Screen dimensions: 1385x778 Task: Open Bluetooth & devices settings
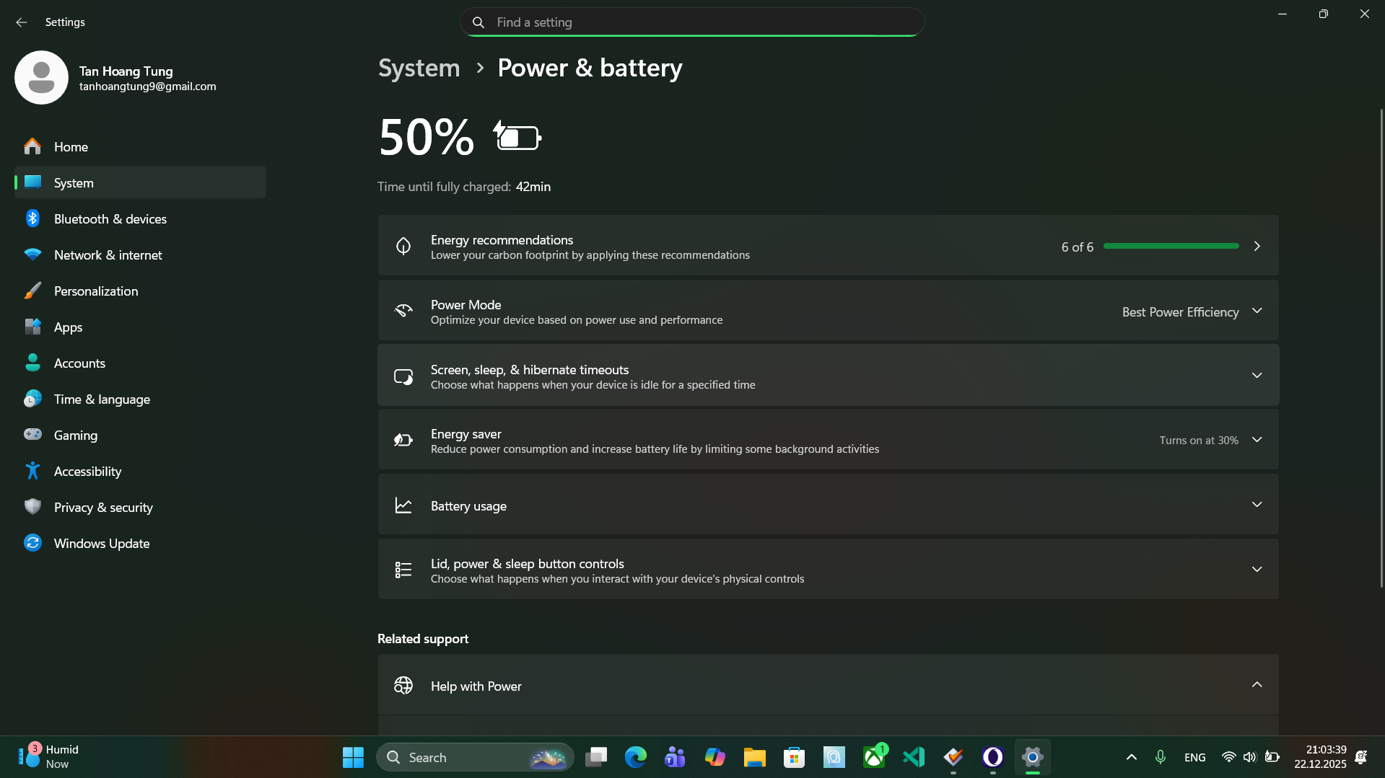[x=140, y=218]
